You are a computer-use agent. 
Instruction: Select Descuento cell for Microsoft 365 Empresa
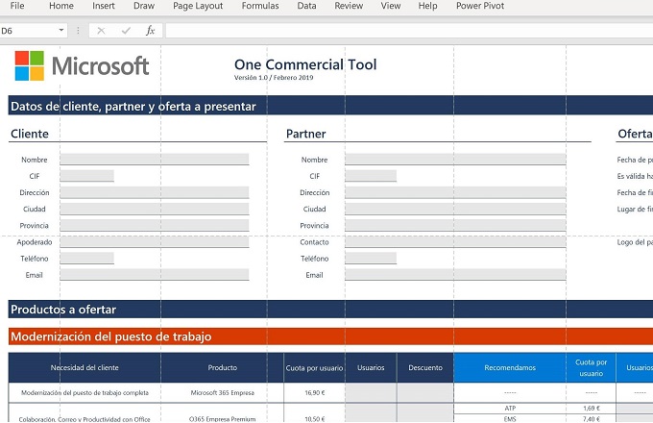425,392
